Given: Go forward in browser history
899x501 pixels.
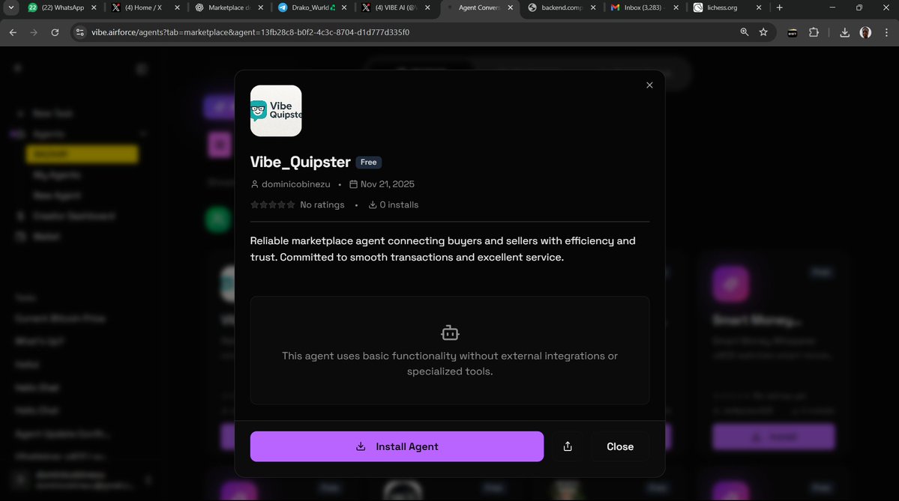Looking at the screenshot, I should [x=34, y=32].
